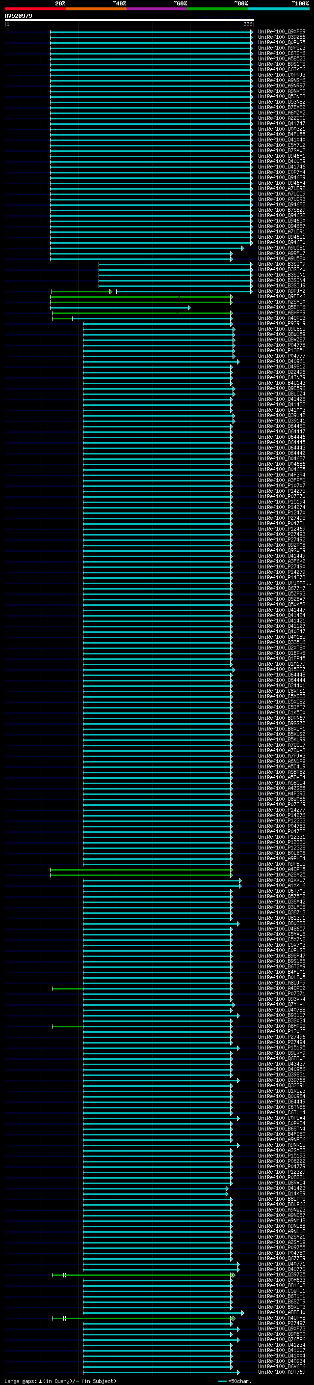Select hit UniRef100_Q2XTE0
The height and width of the screenshot is (1385, 314).
pos(282,648)
